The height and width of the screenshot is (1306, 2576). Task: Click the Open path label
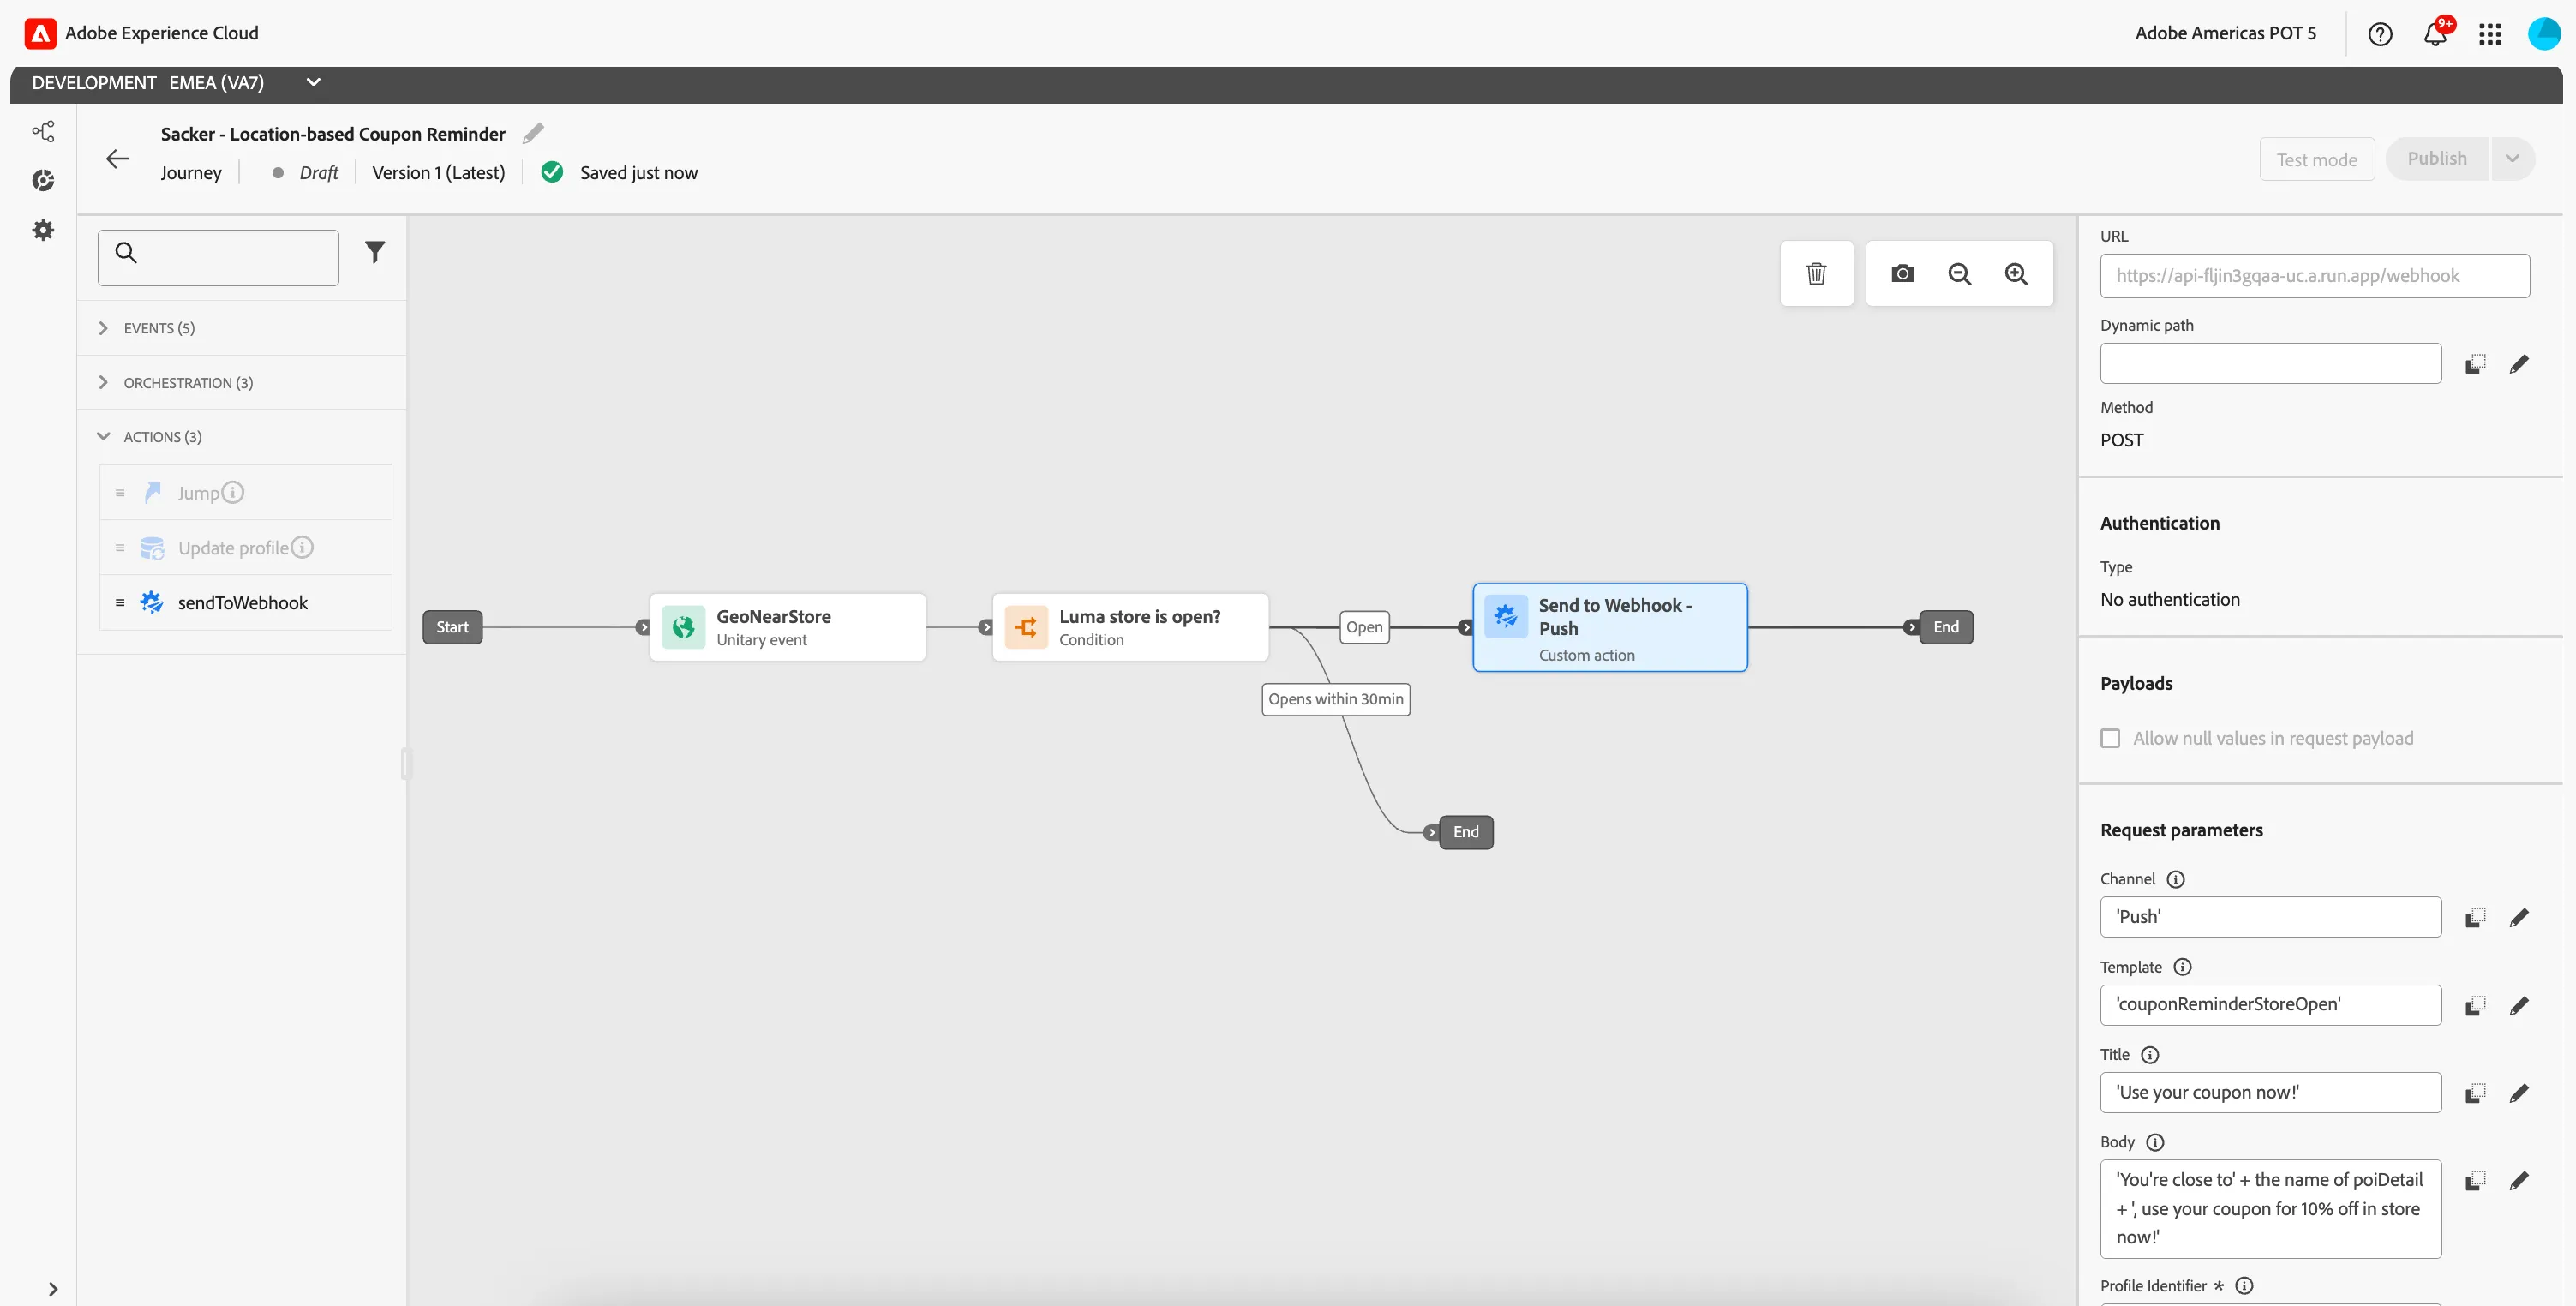tap(1364, 627)
